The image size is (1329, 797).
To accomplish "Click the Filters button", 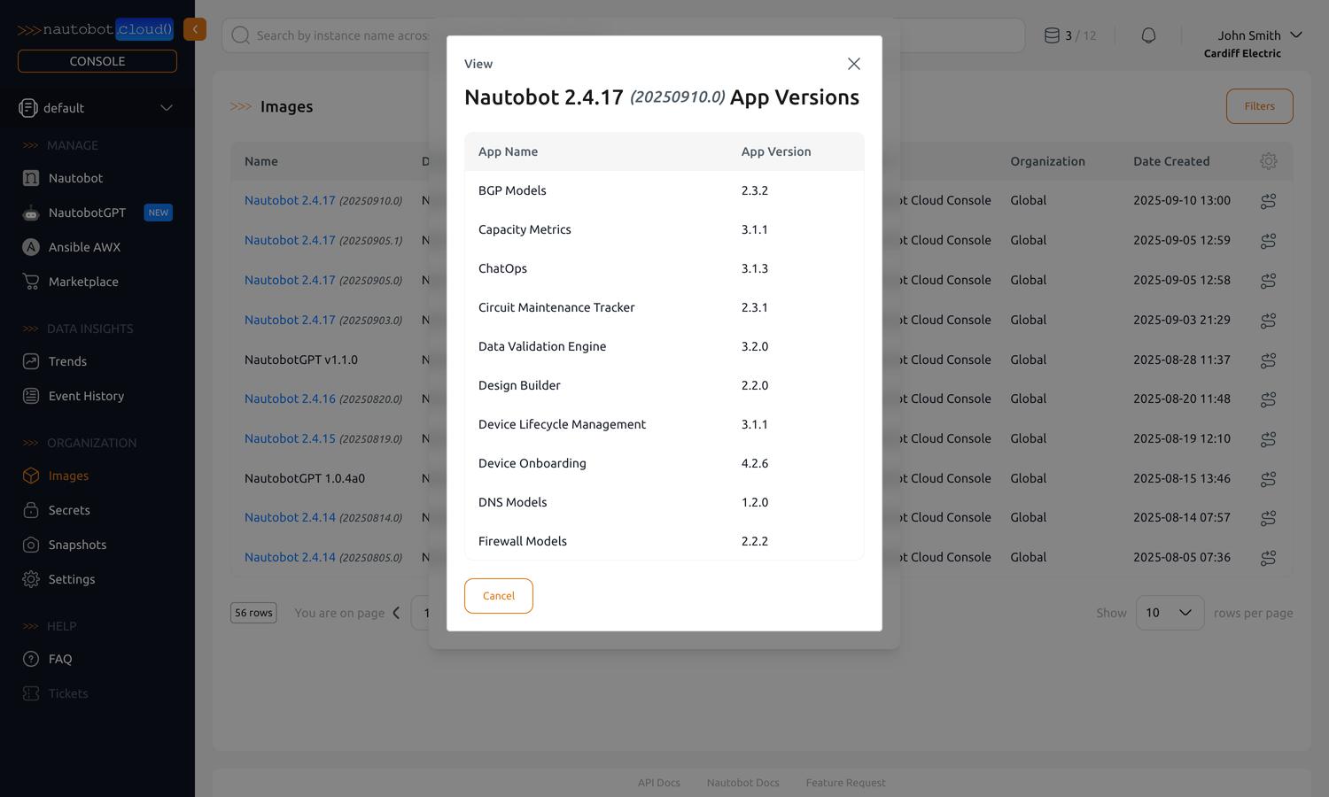I will tap(1259, 106).
